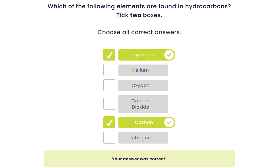Click the word "Which" starting the question

tap(57, 6)
